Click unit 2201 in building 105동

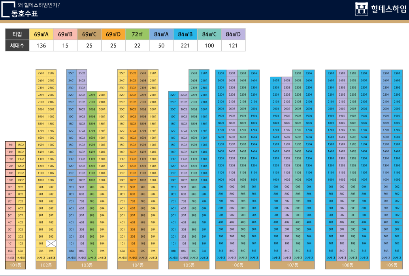pyautogui.click(x=173, y=95)
